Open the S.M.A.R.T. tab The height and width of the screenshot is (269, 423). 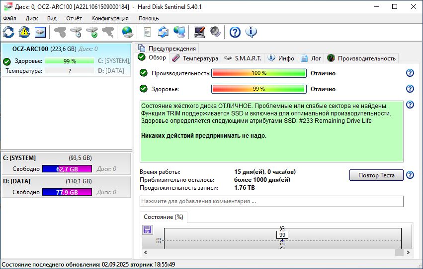pos(243,58)
